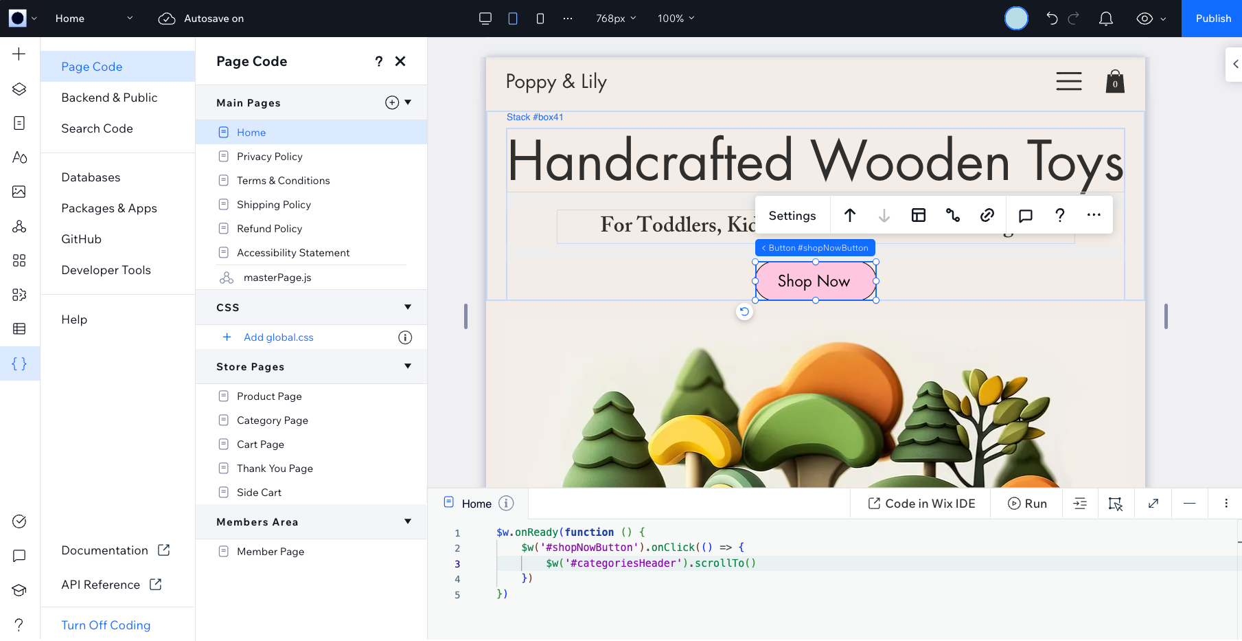
Task: Open the 100% zoom dropdown
Action: 676,19
